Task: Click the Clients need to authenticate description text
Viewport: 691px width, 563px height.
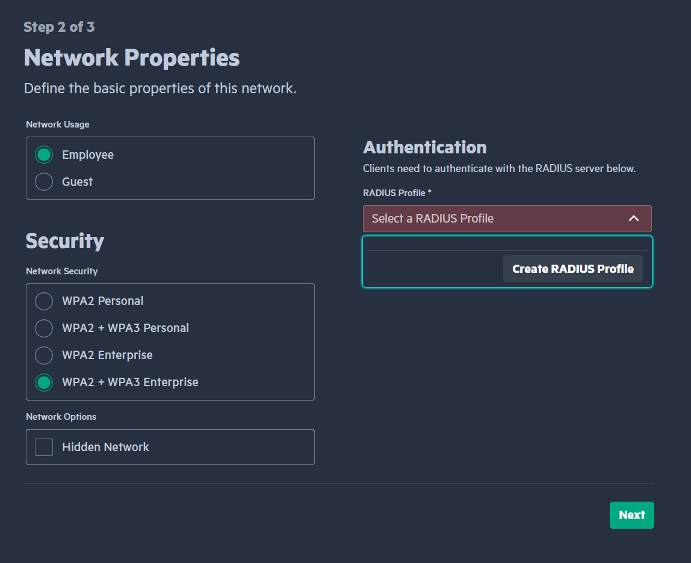Action: tap(500, 168)
